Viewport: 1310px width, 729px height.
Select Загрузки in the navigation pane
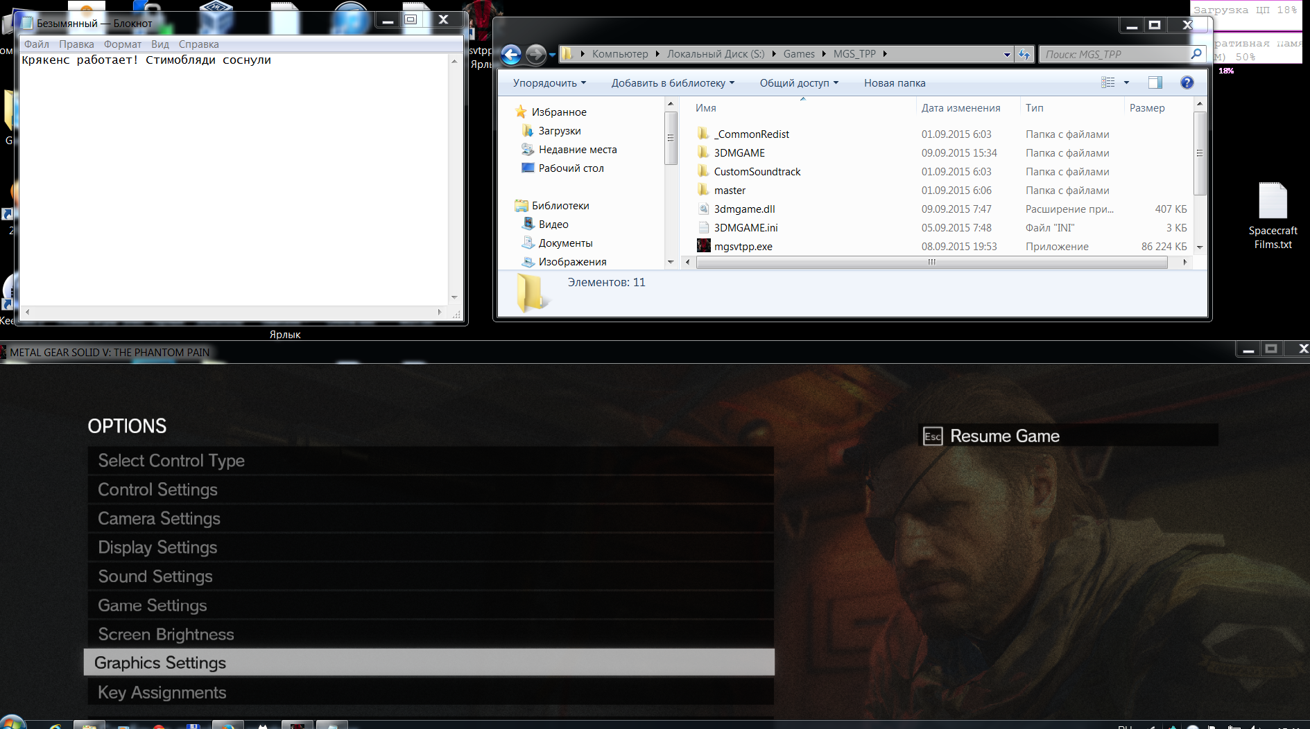click(559, 130)
